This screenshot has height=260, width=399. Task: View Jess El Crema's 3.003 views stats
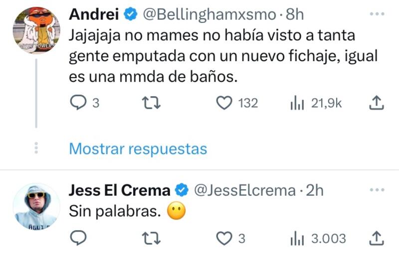[x=297, y=239]
